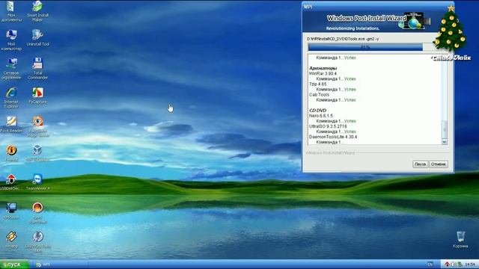Screen dimensions: 479x269
Task: Open the EN language indicator
Action: [430, 264]
